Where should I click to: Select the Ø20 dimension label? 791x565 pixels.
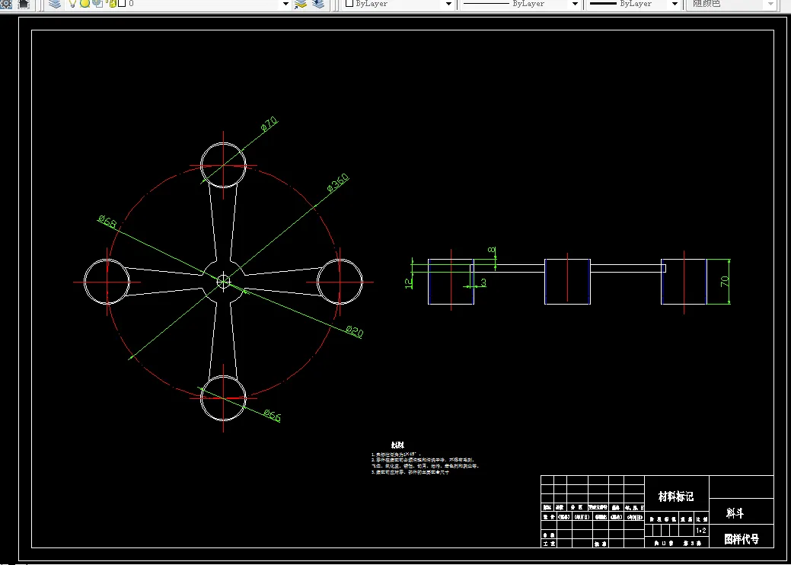point(355,331)
